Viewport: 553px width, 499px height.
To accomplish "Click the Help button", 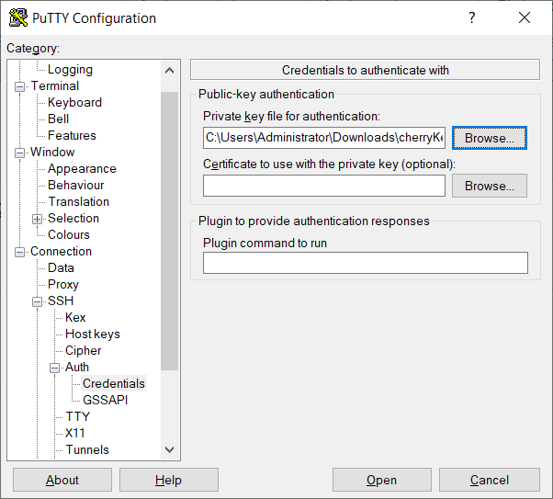I will (169, 480).
